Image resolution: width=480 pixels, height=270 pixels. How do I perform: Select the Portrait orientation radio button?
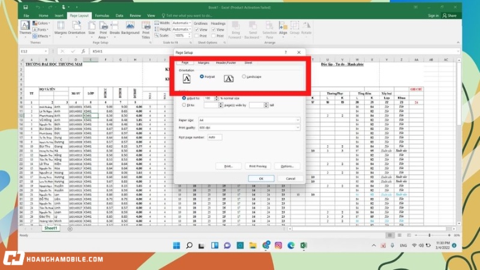coord(202,77)
